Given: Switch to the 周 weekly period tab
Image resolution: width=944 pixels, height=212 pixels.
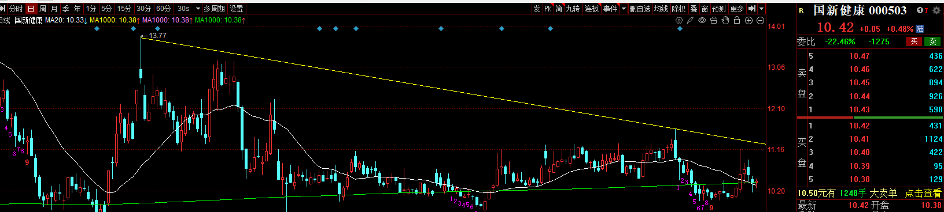Looking at the screenshot, I should coord(43,9).
